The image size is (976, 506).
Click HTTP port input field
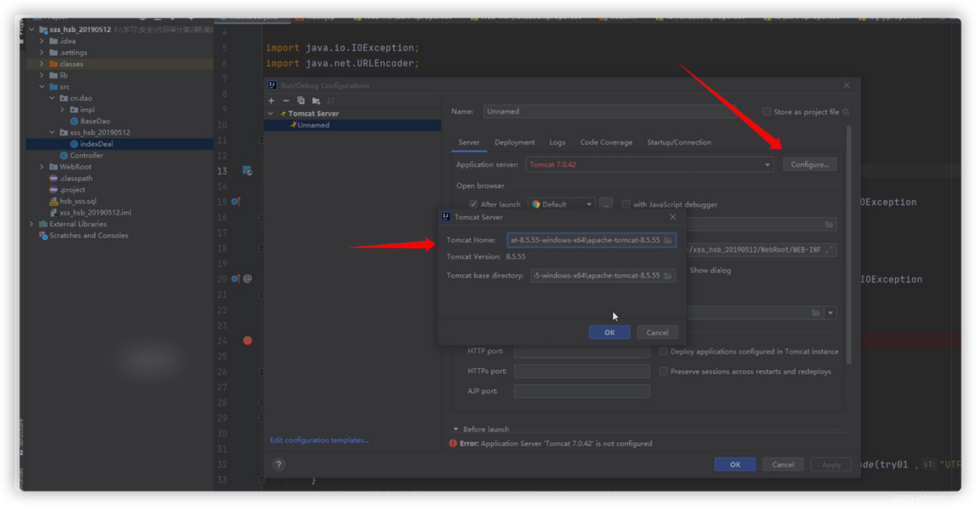click(x=582, y=351)
